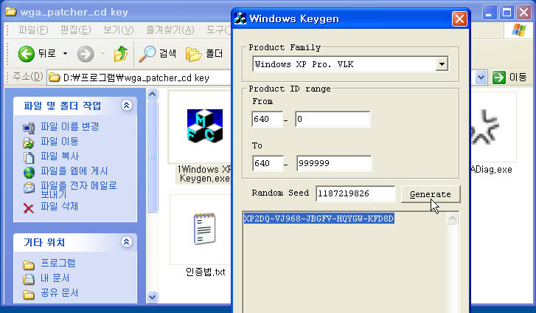536x313 pixels.
Task: Collapse the 기타 위치 panel chevron
Action: point(127,242)
